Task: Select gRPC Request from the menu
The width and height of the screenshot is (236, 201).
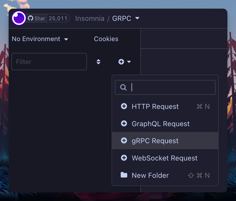Action: coord(155,140)
